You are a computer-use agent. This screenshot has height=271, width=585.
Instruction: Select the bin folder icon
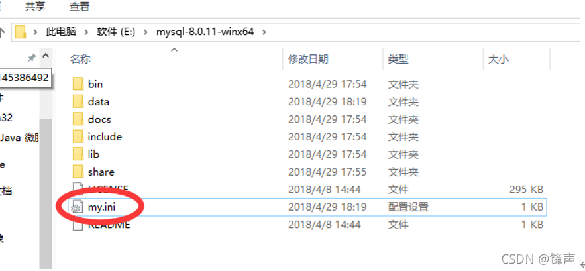click(78, 84)
